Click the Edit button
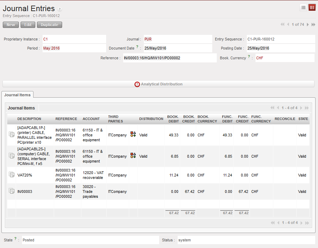The height and width of the screenshot is (248, 318). click(x=28, y=25)
